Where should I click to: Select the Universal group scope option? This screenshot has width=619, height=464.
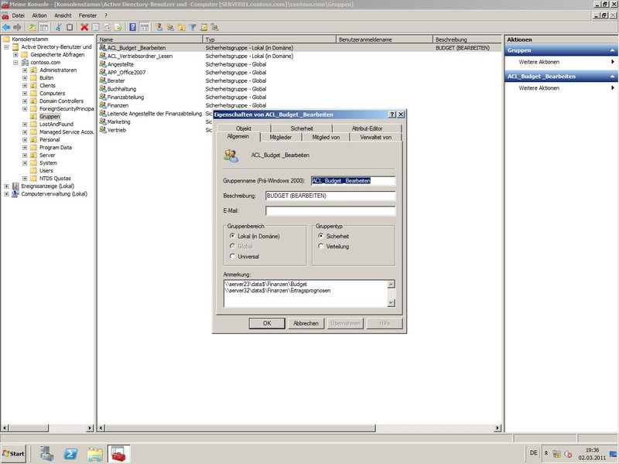pos(233,257)
